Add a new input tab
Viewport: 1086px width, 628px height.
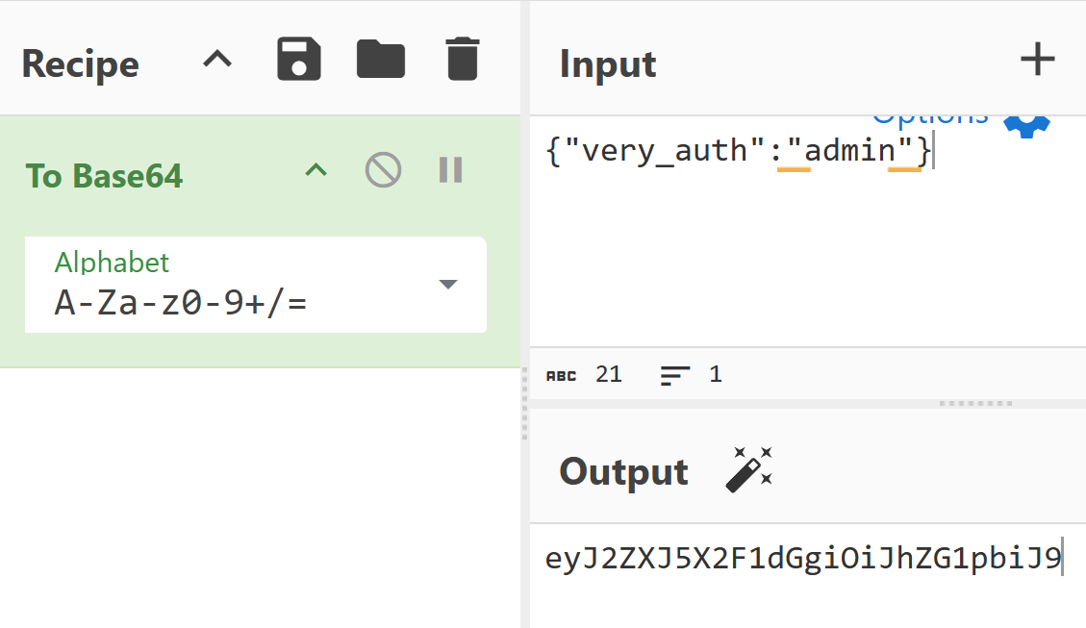tap(1037, 61)
